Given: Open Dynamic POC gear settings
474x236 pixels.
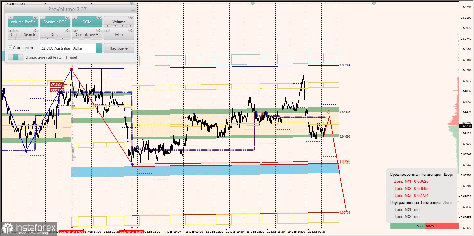Looking at the screenshot, I should coord(67,18).
